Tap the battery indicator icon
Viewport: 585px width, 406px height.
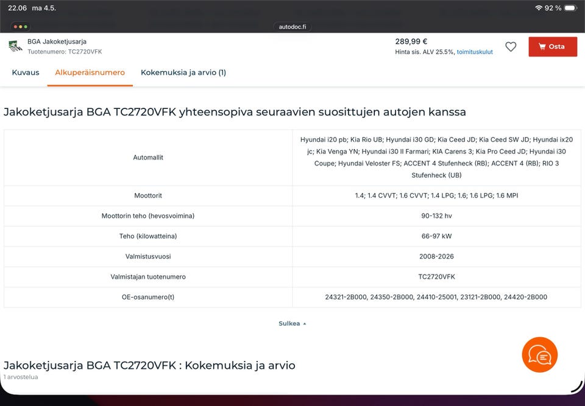571,8
